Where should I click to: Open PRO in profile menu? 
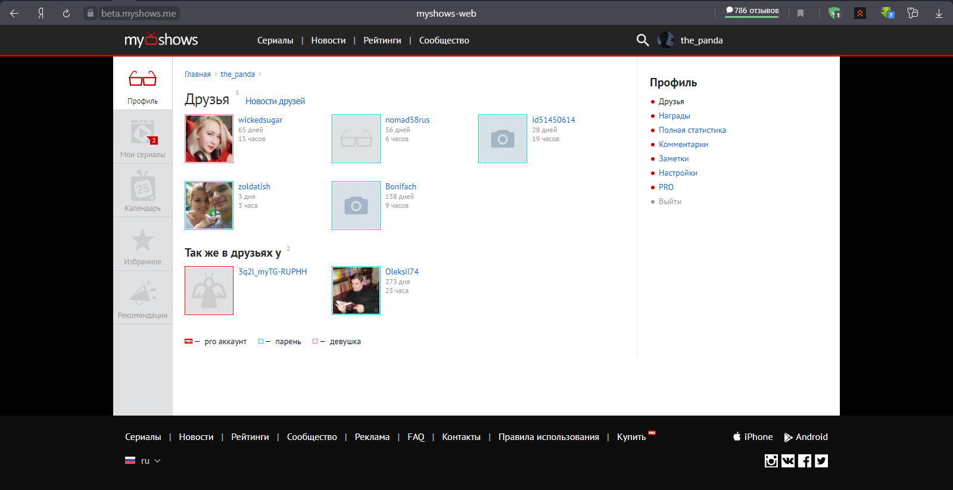click(666, 188)
